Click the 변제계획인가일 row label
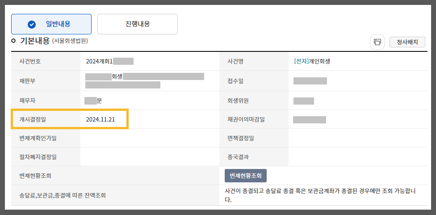The image size is (436, 215). [x=38, y=138]
